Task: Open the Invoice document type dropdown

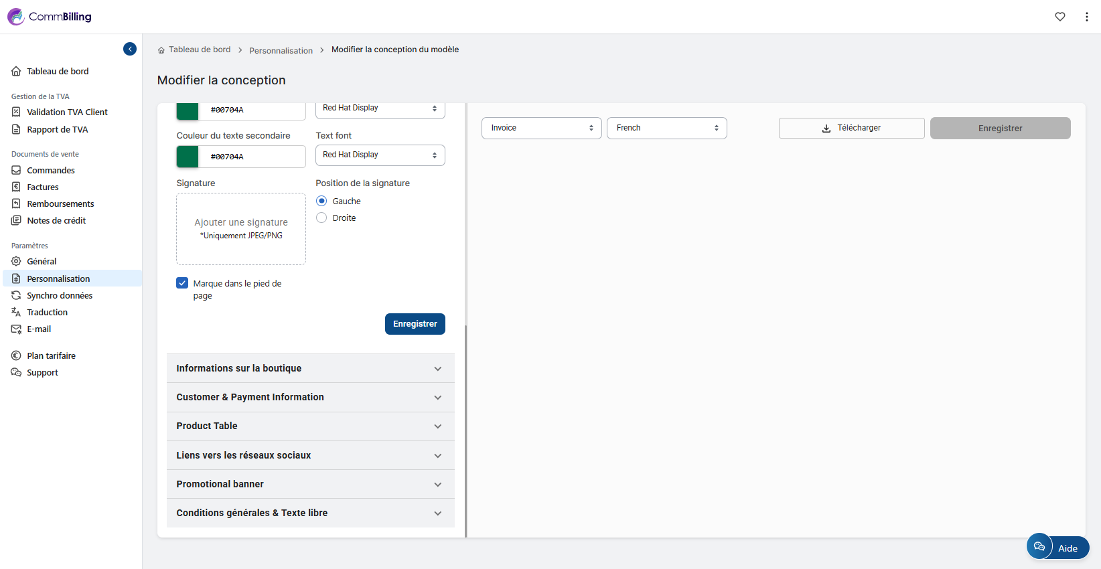Action: pyautogui.click(x=541, y=128)
